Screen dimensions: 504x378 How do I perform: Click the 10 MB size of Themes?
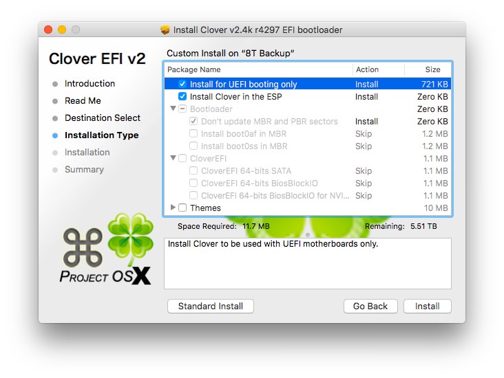(436, 208)
